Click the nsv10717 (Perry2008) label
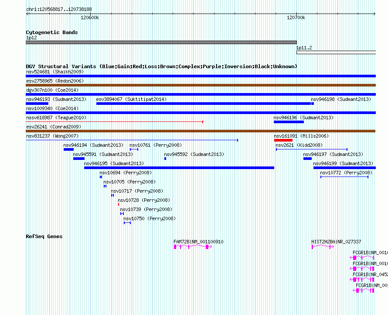This screenshot has width=388, height=315. pyautogui.click(x=137, y=191)
